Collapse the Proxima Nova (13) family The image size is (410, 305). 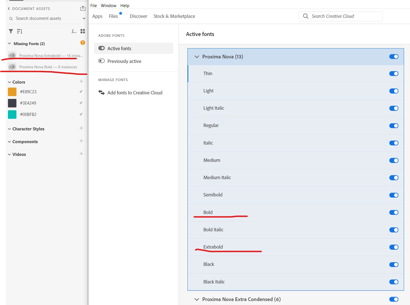[x=197, y=57]
